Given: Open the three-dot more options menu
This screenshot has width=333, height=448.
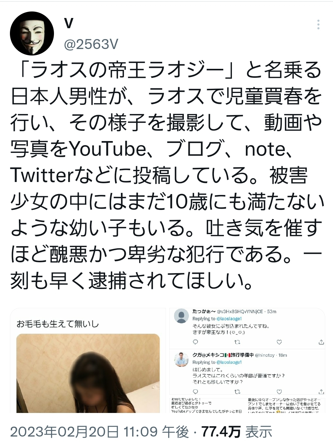Looking at the screenshot, I should (318, 24).
